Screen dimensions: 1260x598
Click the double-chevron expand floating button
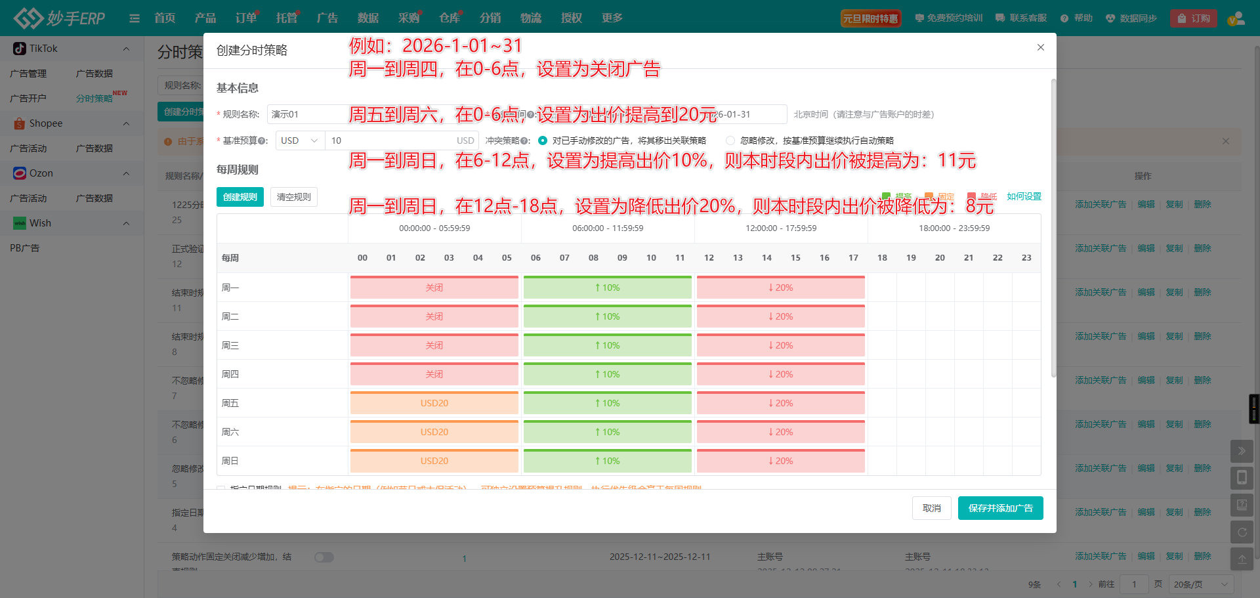coord(1242,451)
